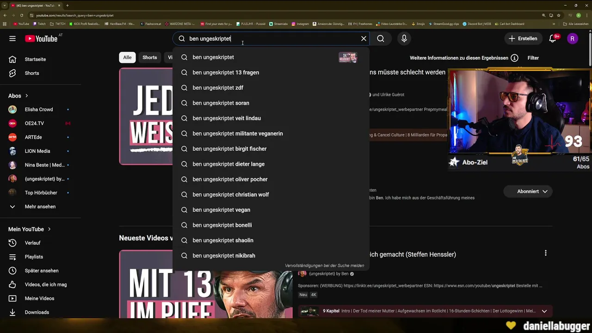The height and width of the screenshot is (333, 592).
Task: Open Später ansehen list
Action: (x=41, y=271)
